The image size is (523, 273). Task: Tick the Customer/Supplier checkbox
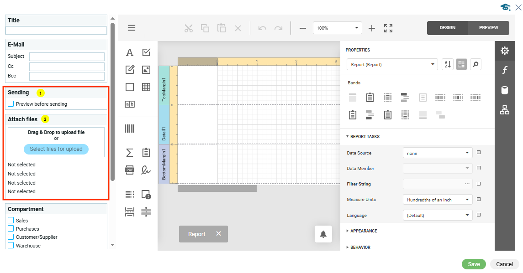tap(11, 237)
